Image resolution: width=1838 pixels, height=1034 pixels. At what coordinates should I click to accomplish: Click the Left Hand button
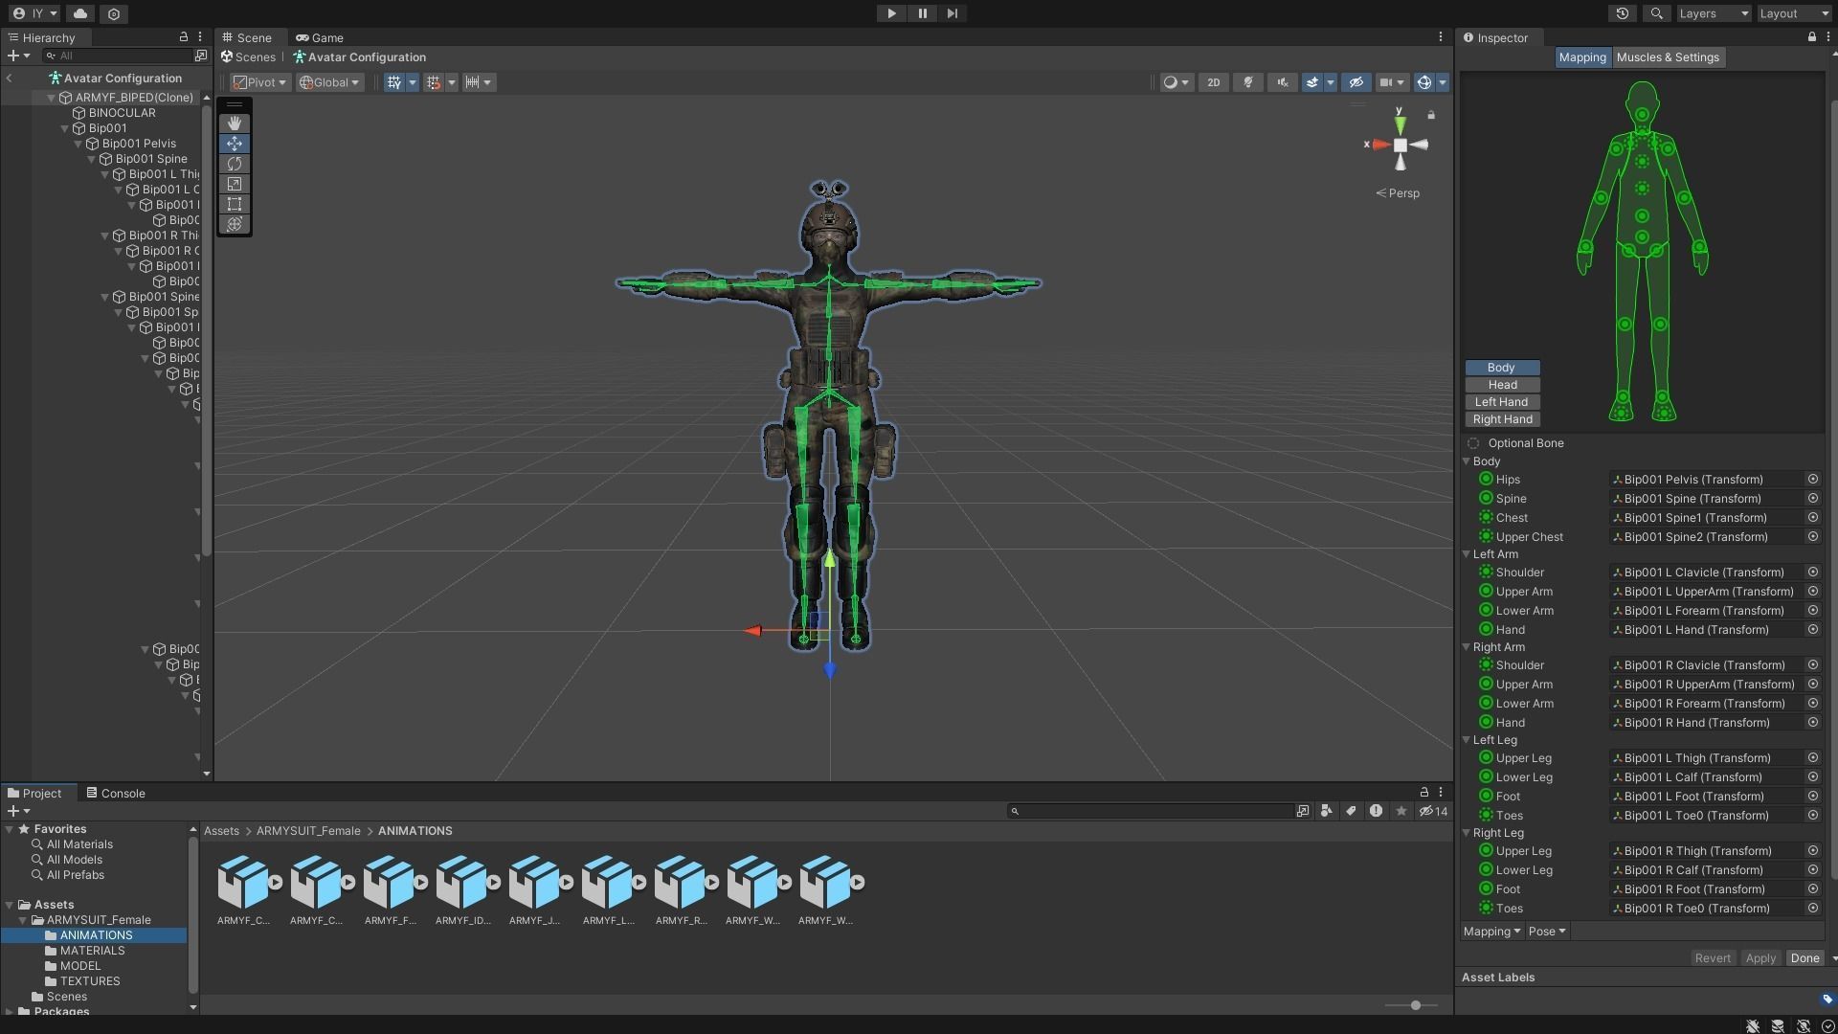coord(1501,402)
